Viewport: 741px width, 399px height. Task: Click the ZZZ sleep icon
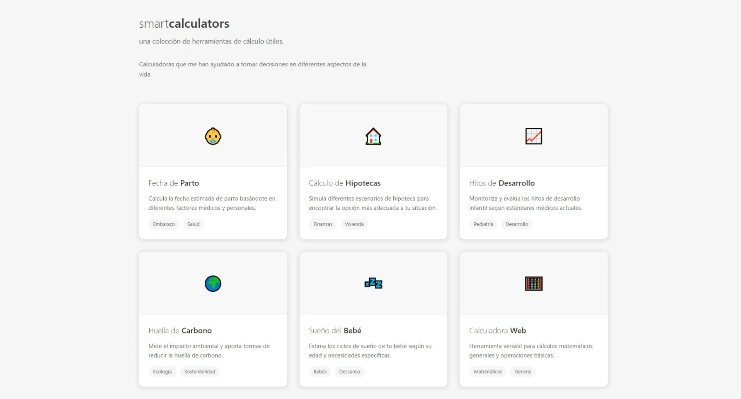tap(373, 284)
